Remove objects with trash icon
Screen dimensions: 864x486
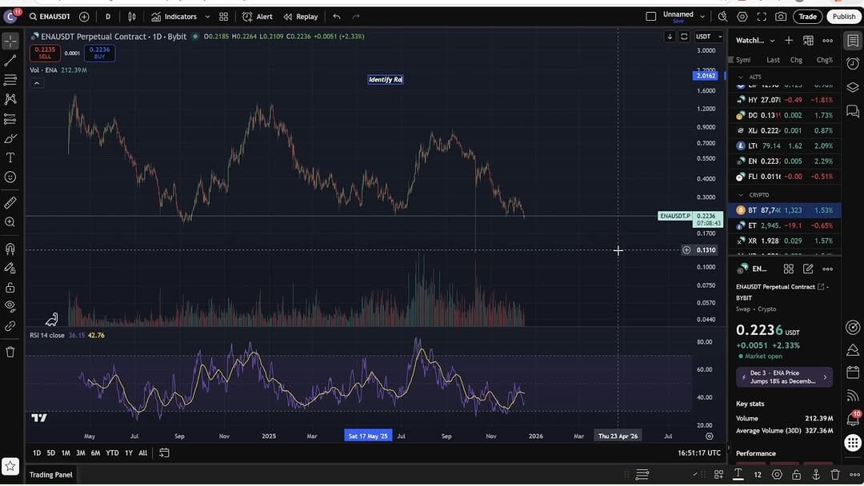tap(10, 352)
